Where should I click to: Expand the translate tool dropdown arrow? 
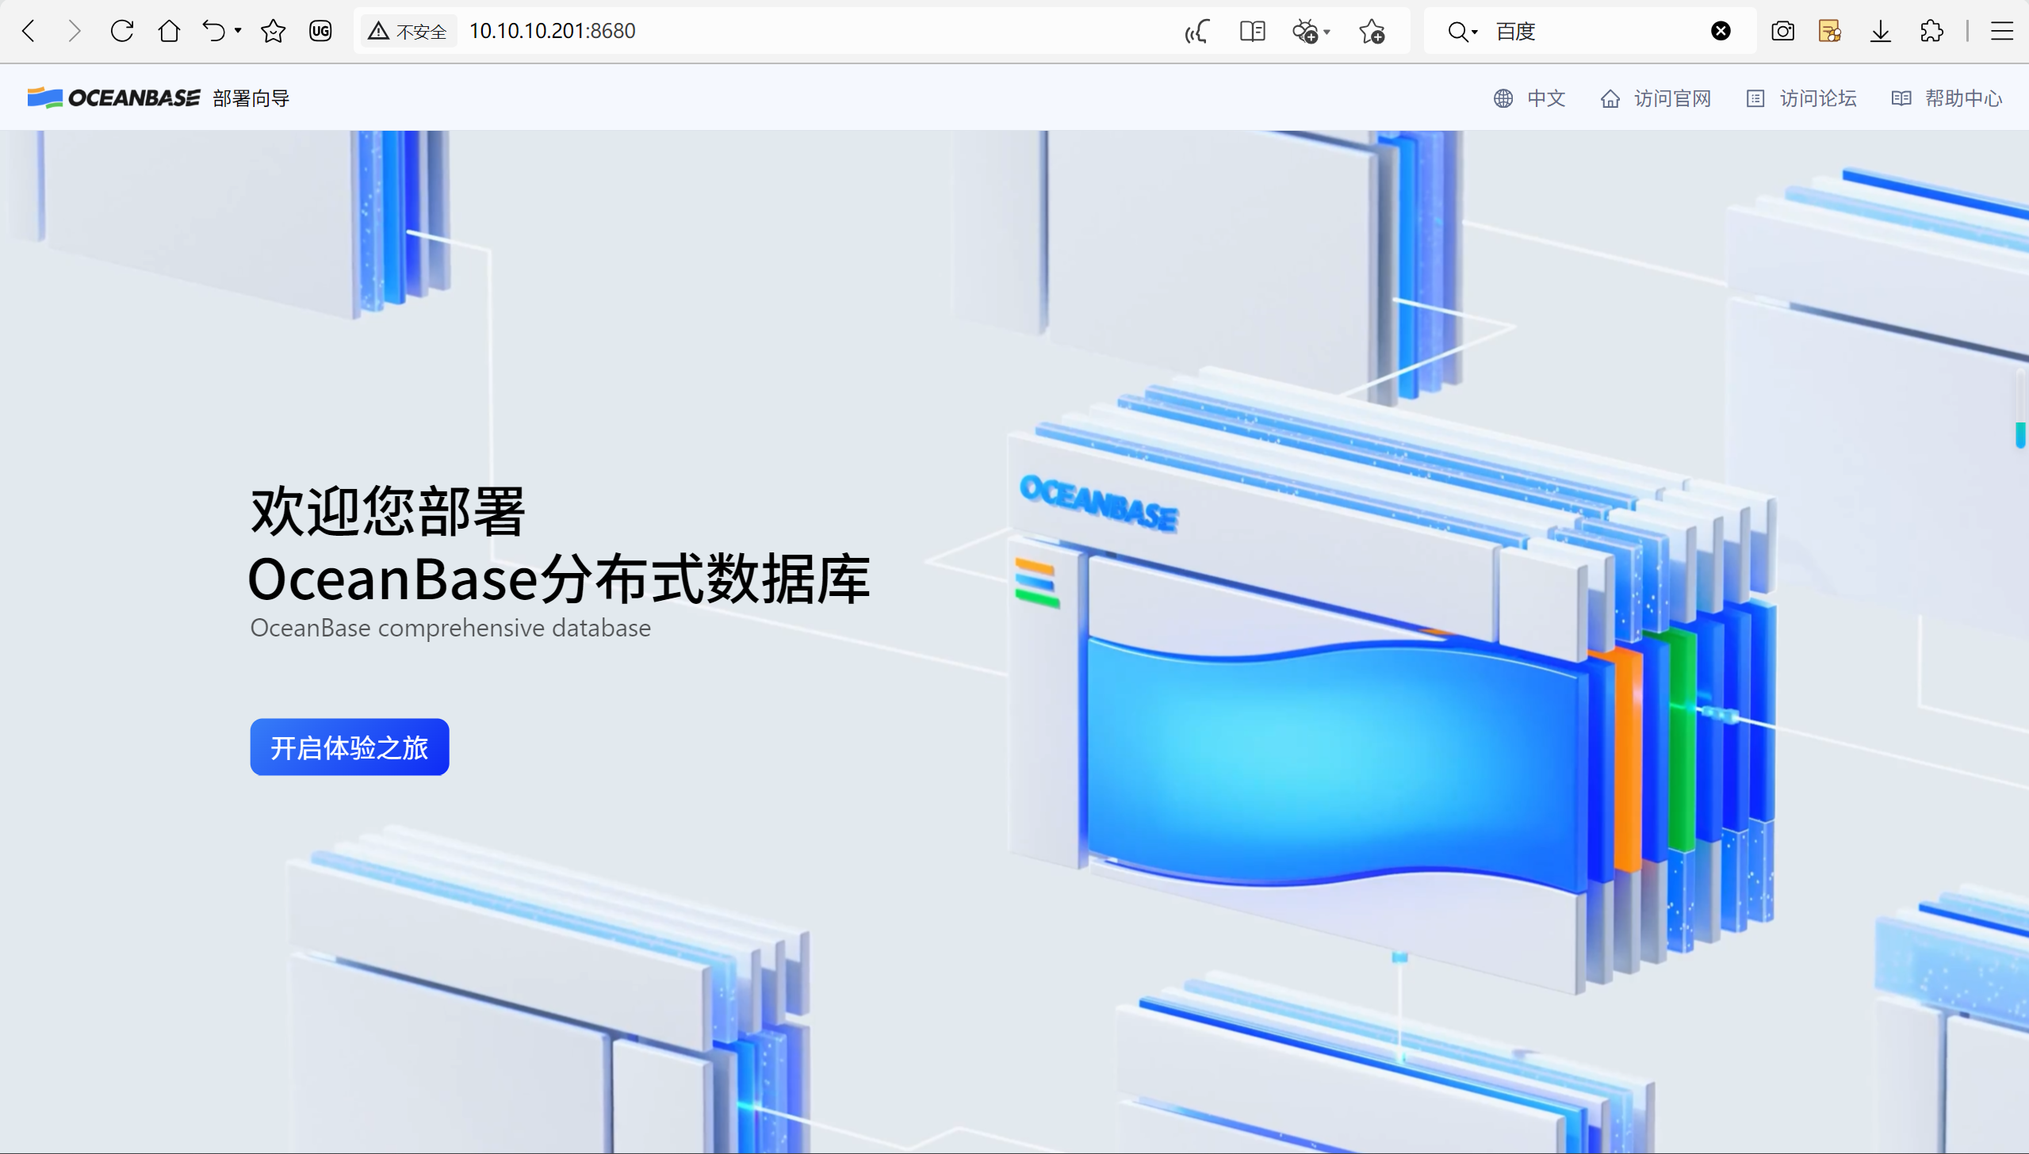tap(1327, 32)
